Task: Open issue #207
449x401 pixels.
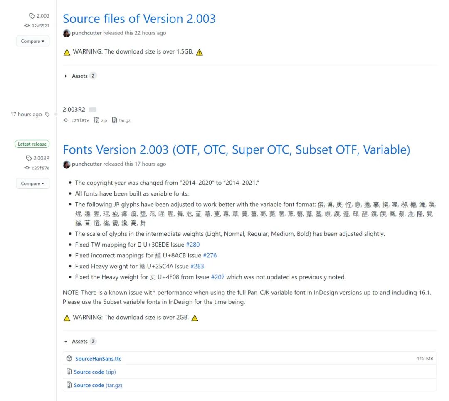Action: tap(218, 277)
